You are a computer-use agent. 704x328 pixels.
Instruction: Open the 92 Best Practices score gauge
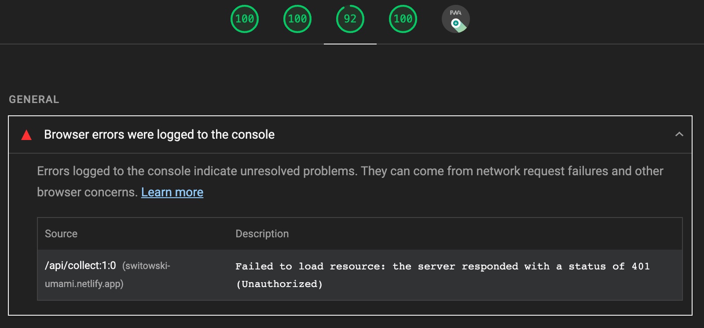point(351,19)
